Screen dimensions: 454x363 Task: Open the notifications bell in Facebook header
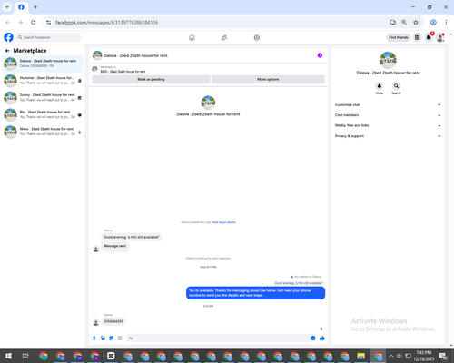(x=429, y=37)
